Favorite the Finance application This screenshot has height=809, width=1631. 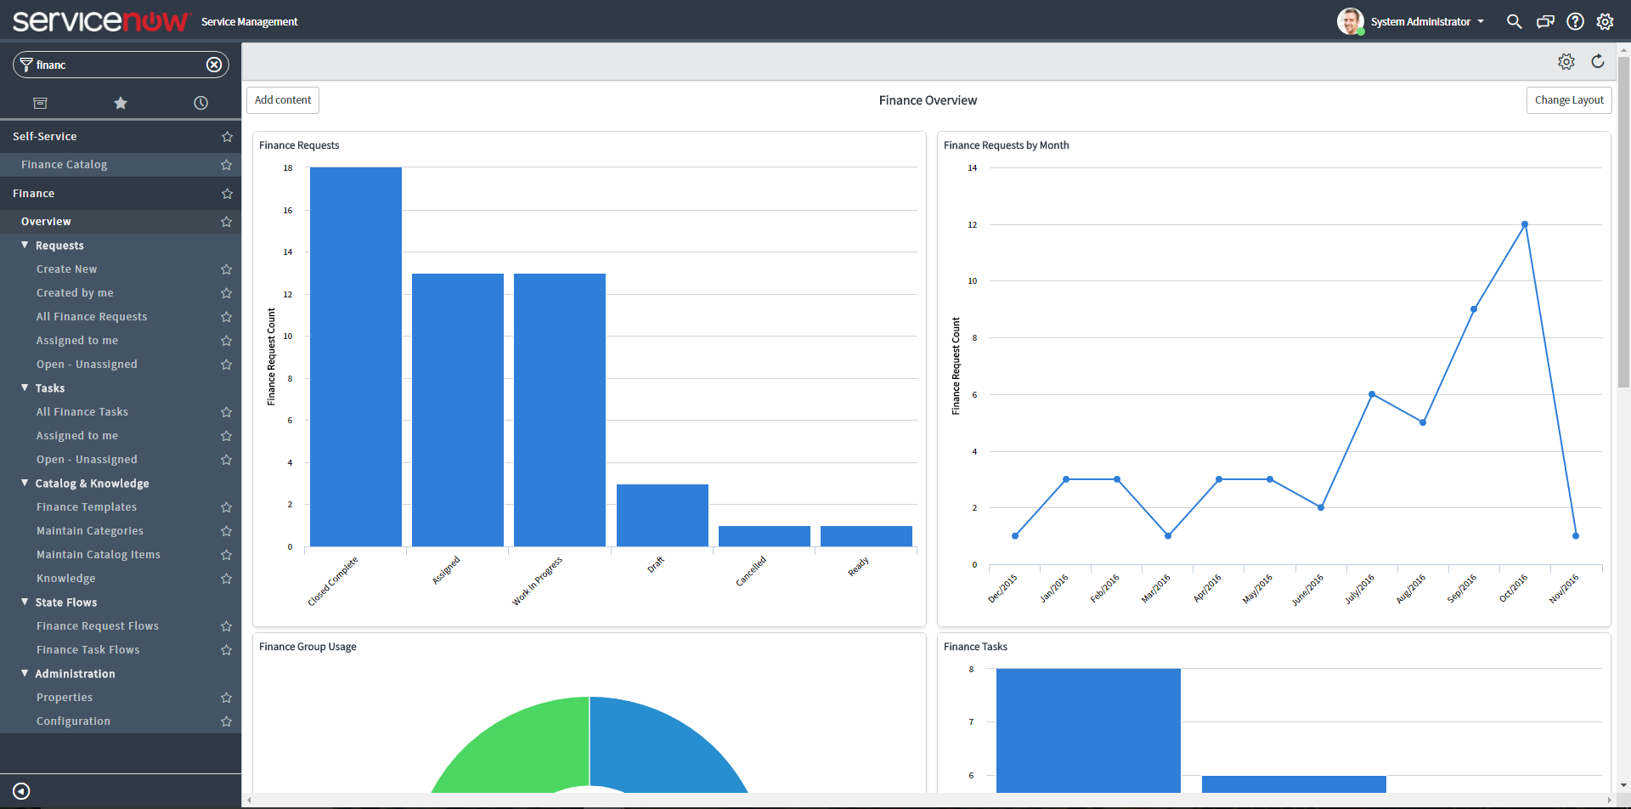(227, 194)
